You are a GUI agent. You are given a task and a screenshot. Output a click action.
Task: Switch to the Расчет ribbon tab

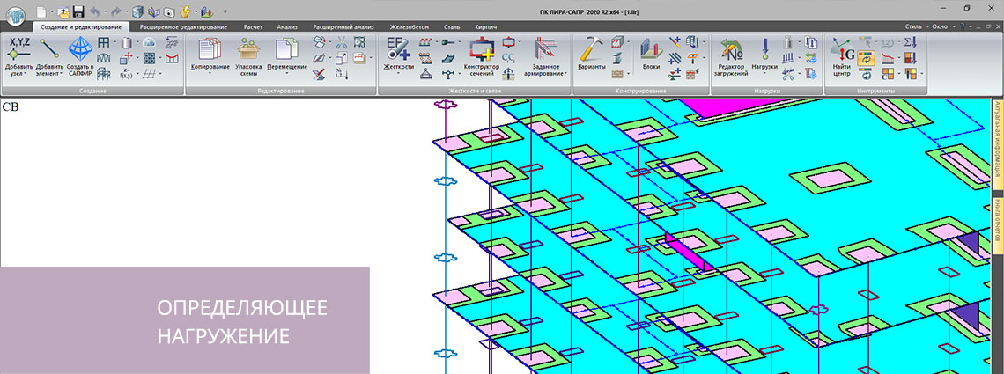pyautogui.click(x=253, y=26)
